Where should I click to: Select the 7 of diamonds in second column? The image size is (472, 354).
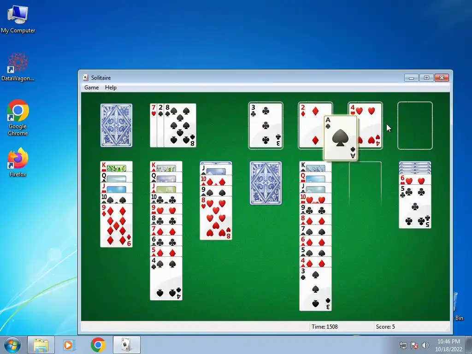[166, 230]
